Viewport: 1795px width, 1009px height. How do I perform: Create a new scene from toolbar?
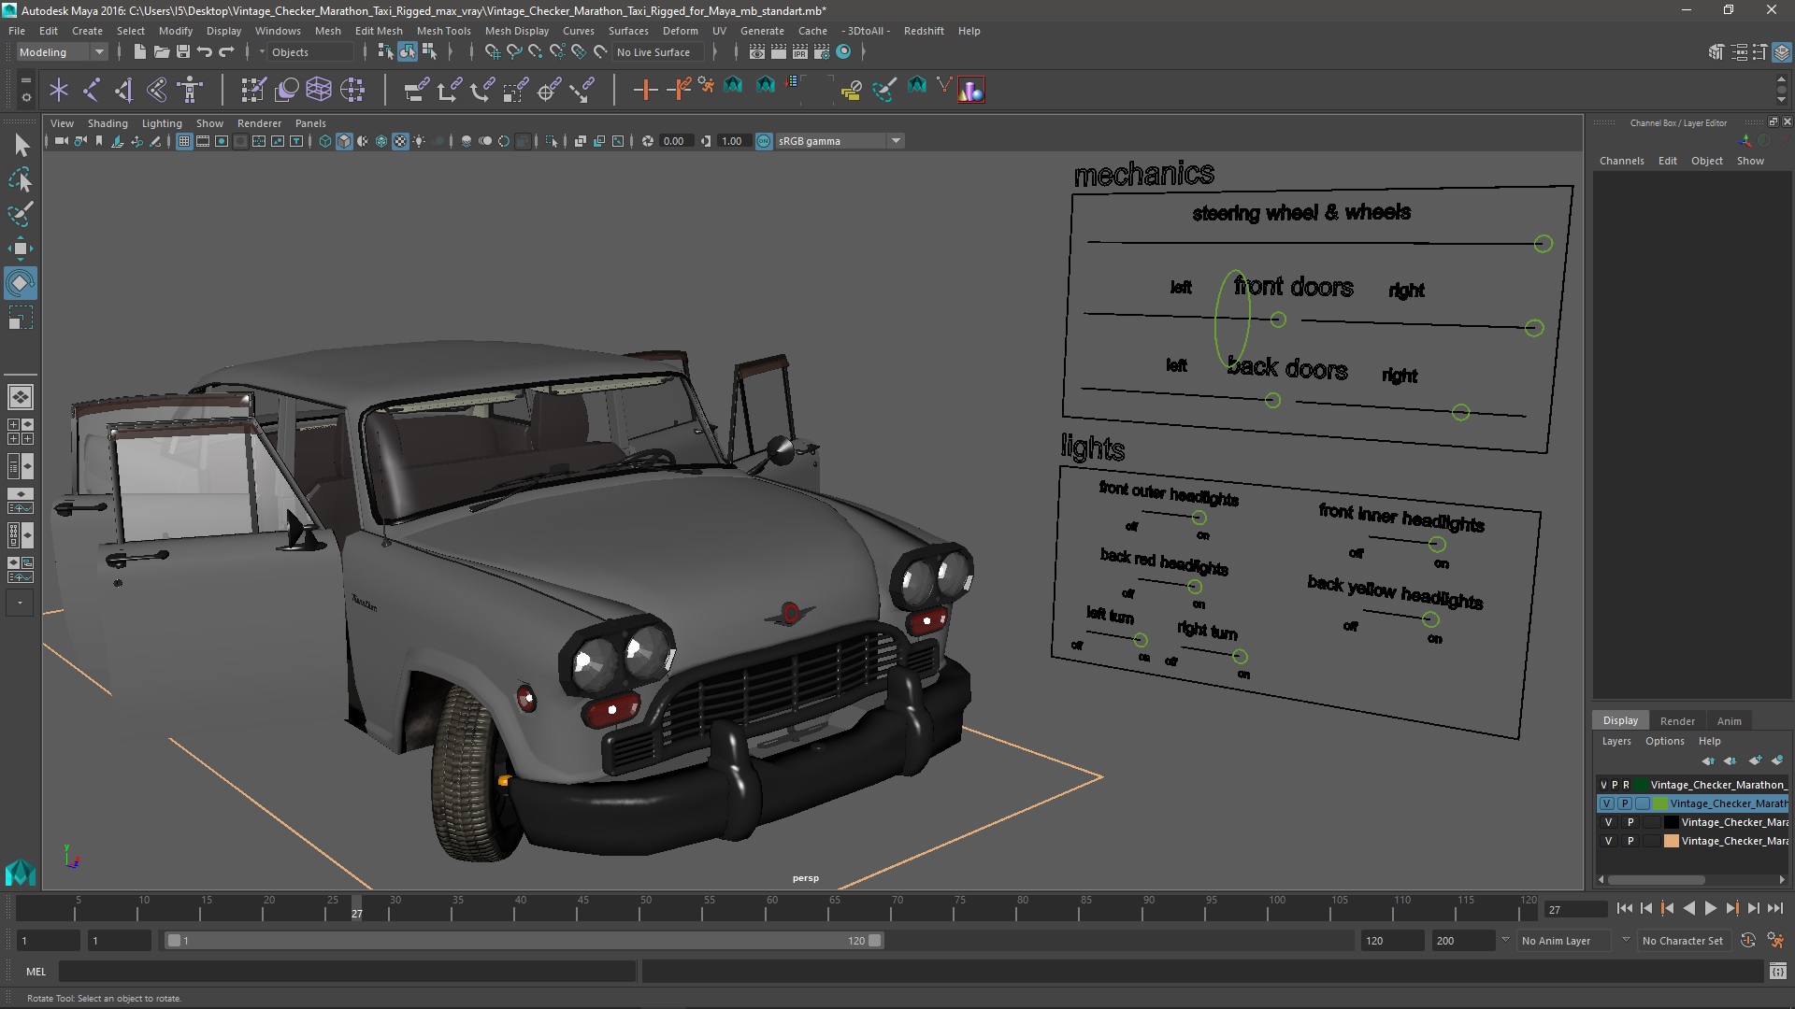click(x=140, y=52)
